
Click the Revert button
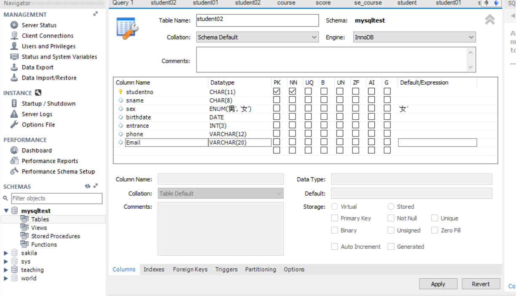point(481,284)
